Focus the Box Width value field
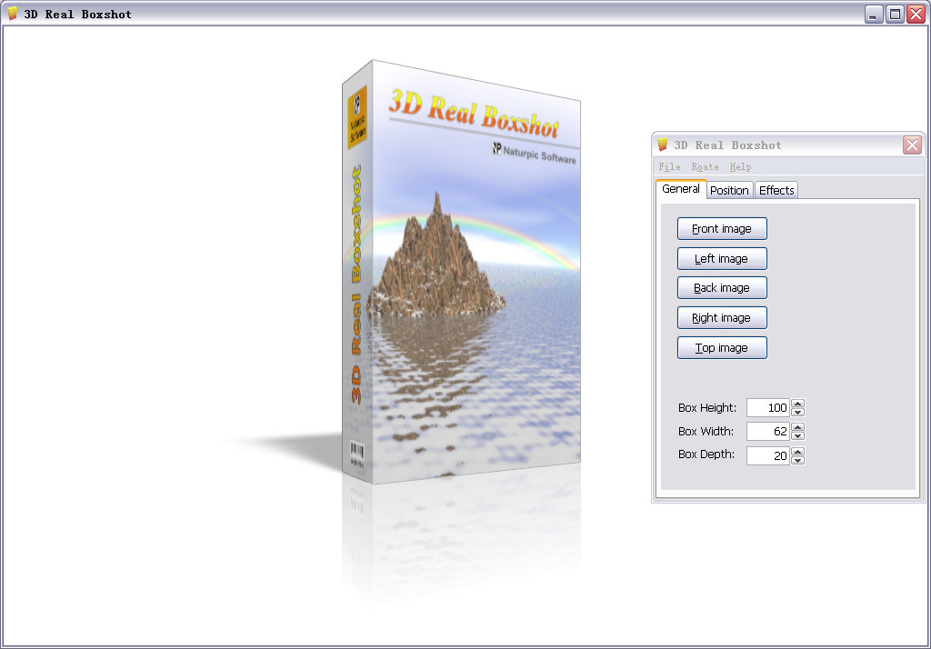Image resolution: width=931 pixels, height=649 pixels. tap(767, 432)
